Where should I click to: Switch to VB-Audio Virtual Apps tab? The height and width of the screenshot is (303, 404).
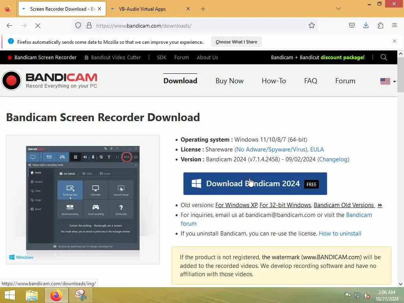(150, 9)
